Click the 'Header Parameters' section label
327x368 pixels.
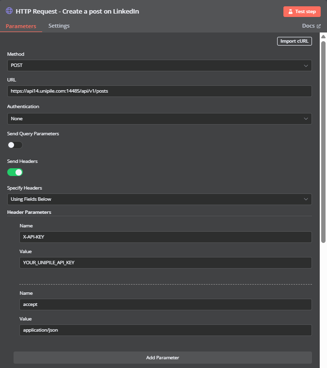pyautogui.click(x=29, y=212)
